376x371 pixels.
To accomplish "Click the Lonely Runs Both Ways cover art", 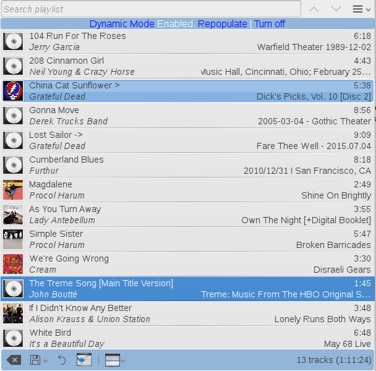I will tap(13, 313).
